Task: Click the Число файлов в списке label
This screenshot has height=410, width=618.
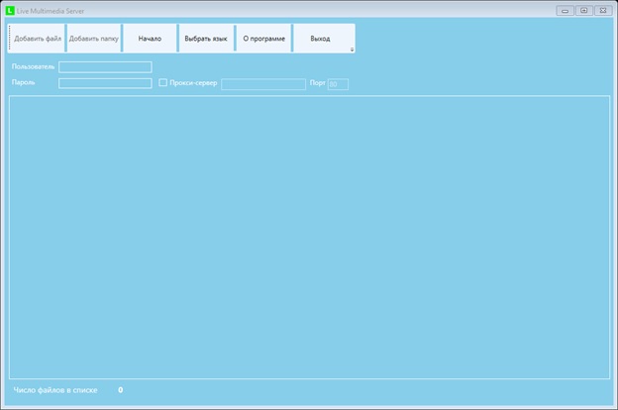Action: click(x=55, y=390)
